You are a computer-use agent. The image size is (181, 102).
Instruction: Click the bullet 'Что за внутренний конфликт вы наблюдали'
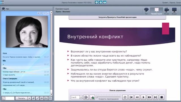pos(105,81)
